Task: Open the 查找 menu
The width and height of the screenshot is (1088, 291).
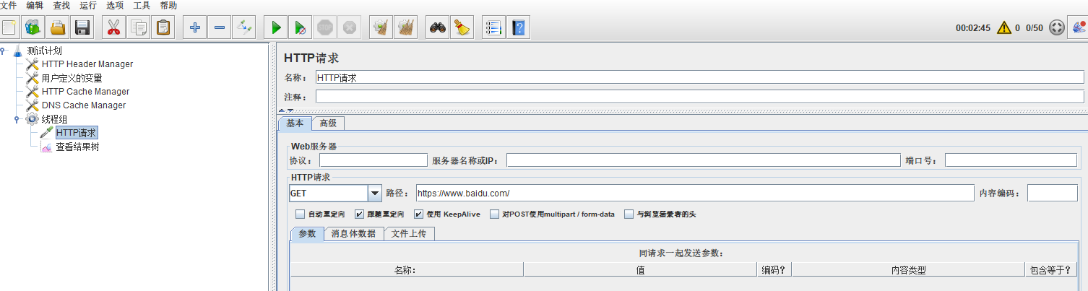Action: (x=61, y=5)
